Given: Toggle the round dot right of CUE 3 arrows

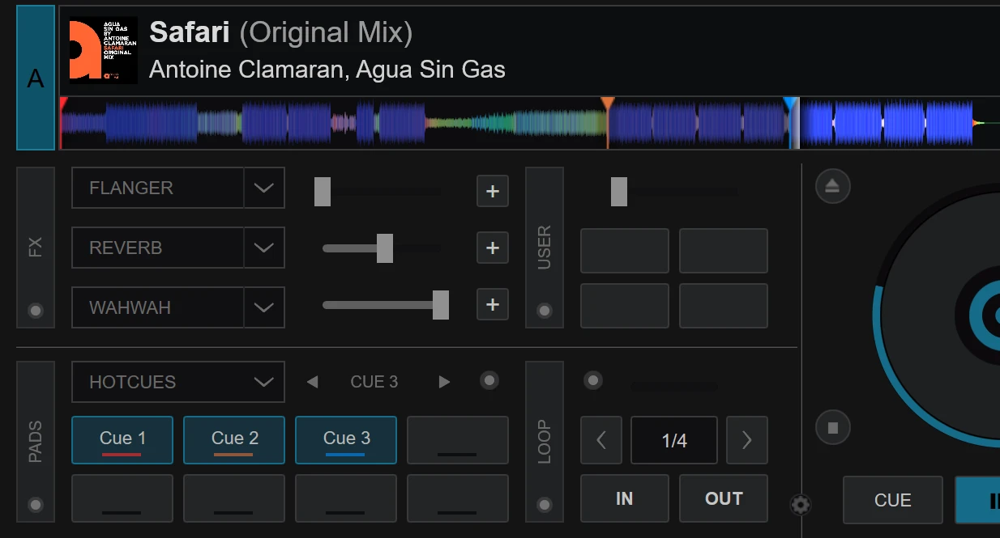Looking at the screenshot, I should point(489,380).
